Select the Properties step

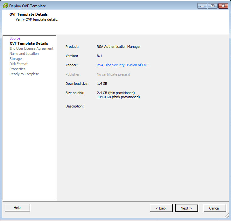pos(17,69)
